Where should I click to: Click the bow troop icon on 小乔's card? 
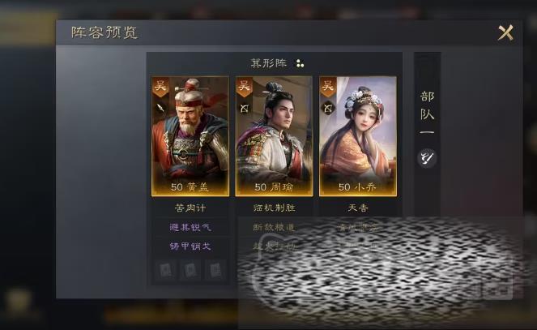click(x=328, y=109)
